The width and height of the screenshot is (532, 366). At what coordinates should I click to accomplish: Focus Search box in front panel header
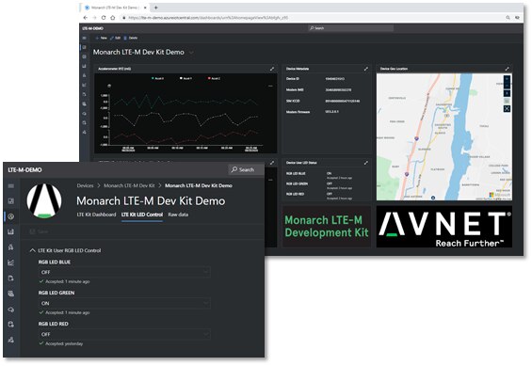click(x=247, y=169)
